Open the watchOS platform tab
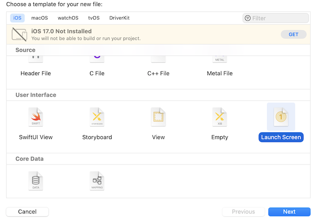The image size is (315, 222). [x=68, y=18]
